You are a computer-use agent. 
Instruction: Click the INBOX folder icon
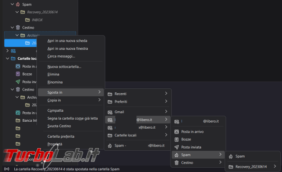point(27,20)
